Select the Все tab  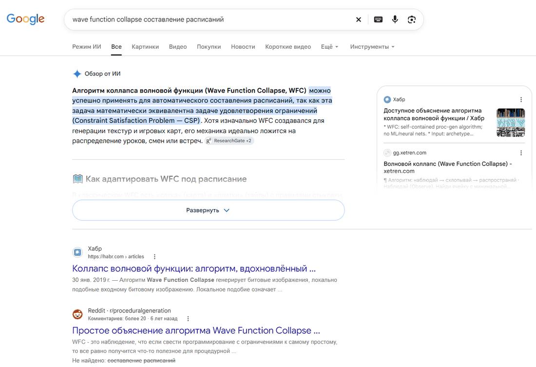coord(116,47)
